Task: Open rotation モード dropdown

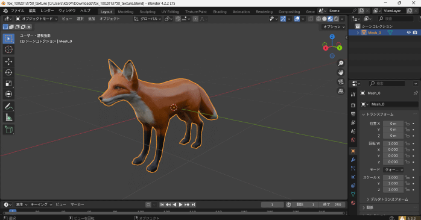Action: tap(393, 170)
